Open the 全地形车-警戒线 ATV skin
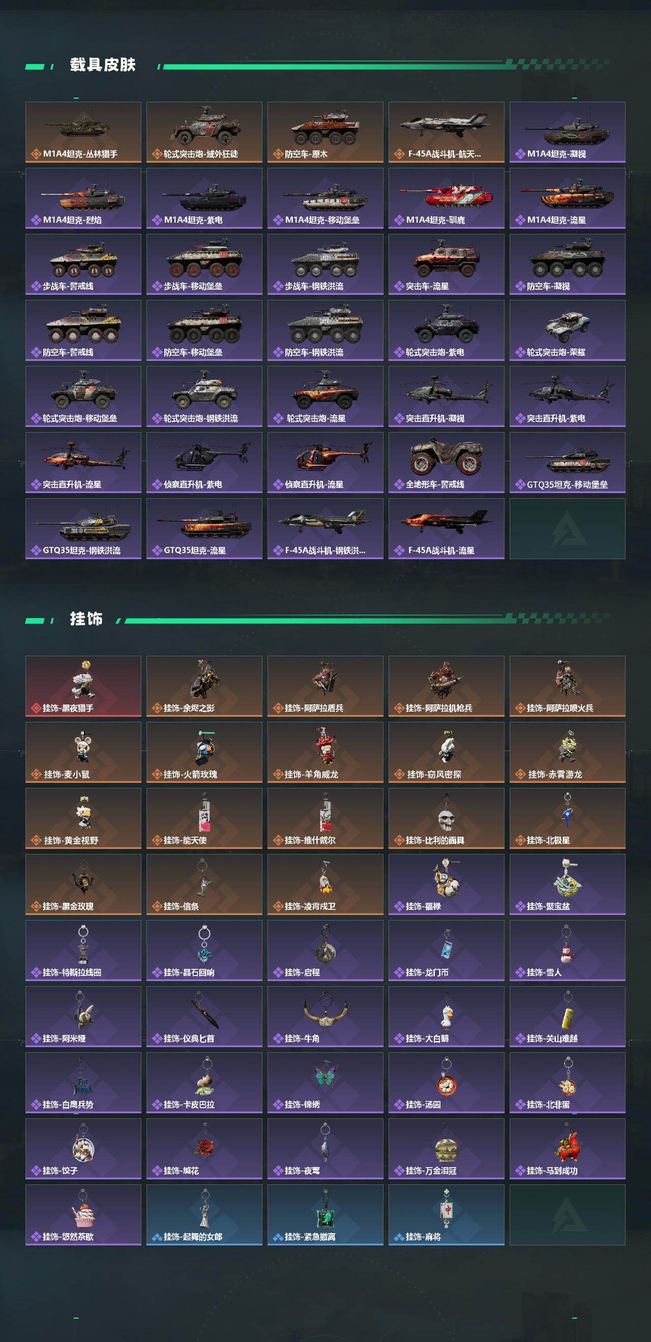Screen dimensions: 651x1342 coord(446,463)
